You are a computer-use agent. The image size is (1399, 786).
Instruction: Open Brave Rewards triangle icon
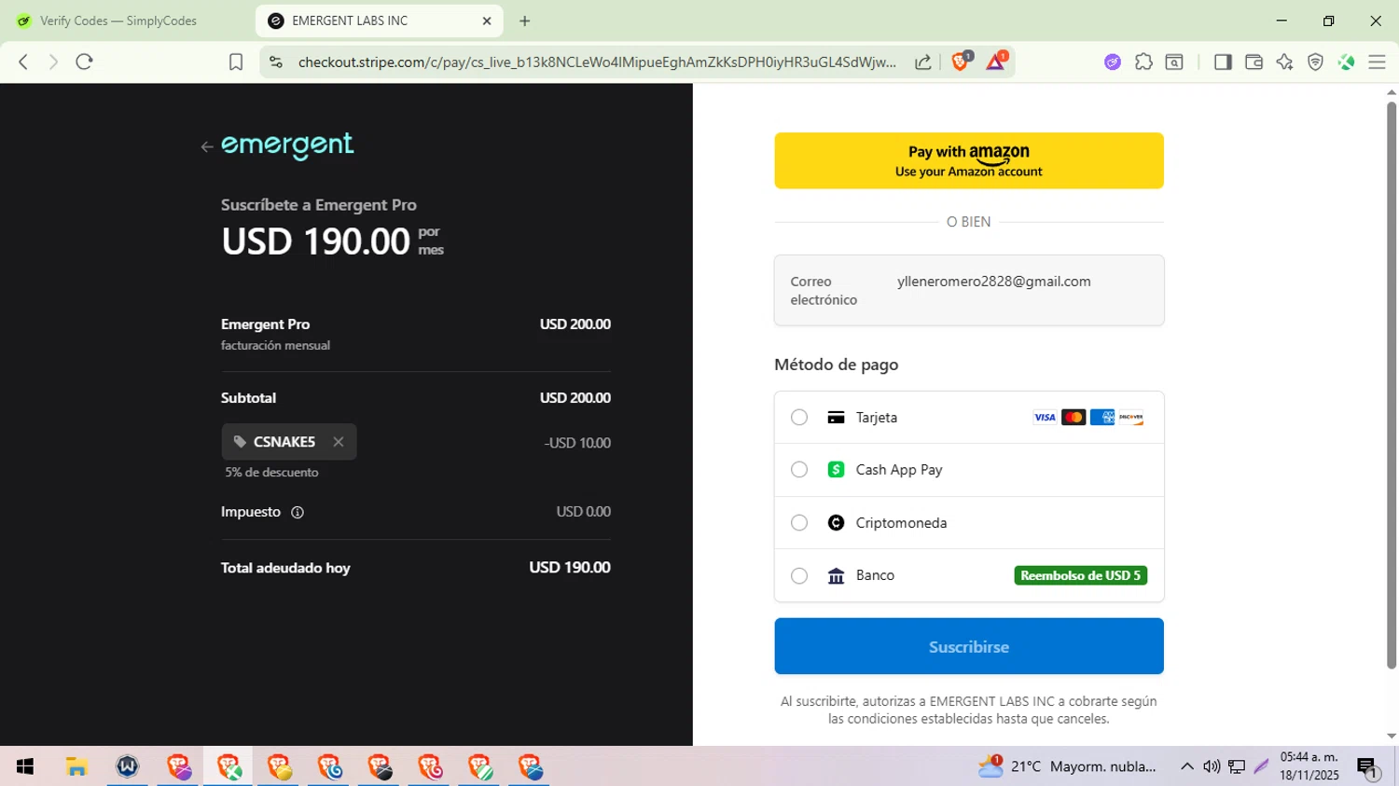coord(995,62)
